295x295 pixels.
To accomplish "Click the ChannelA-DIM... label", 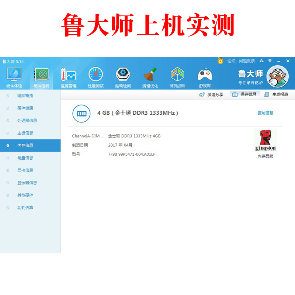I will 87,136.
